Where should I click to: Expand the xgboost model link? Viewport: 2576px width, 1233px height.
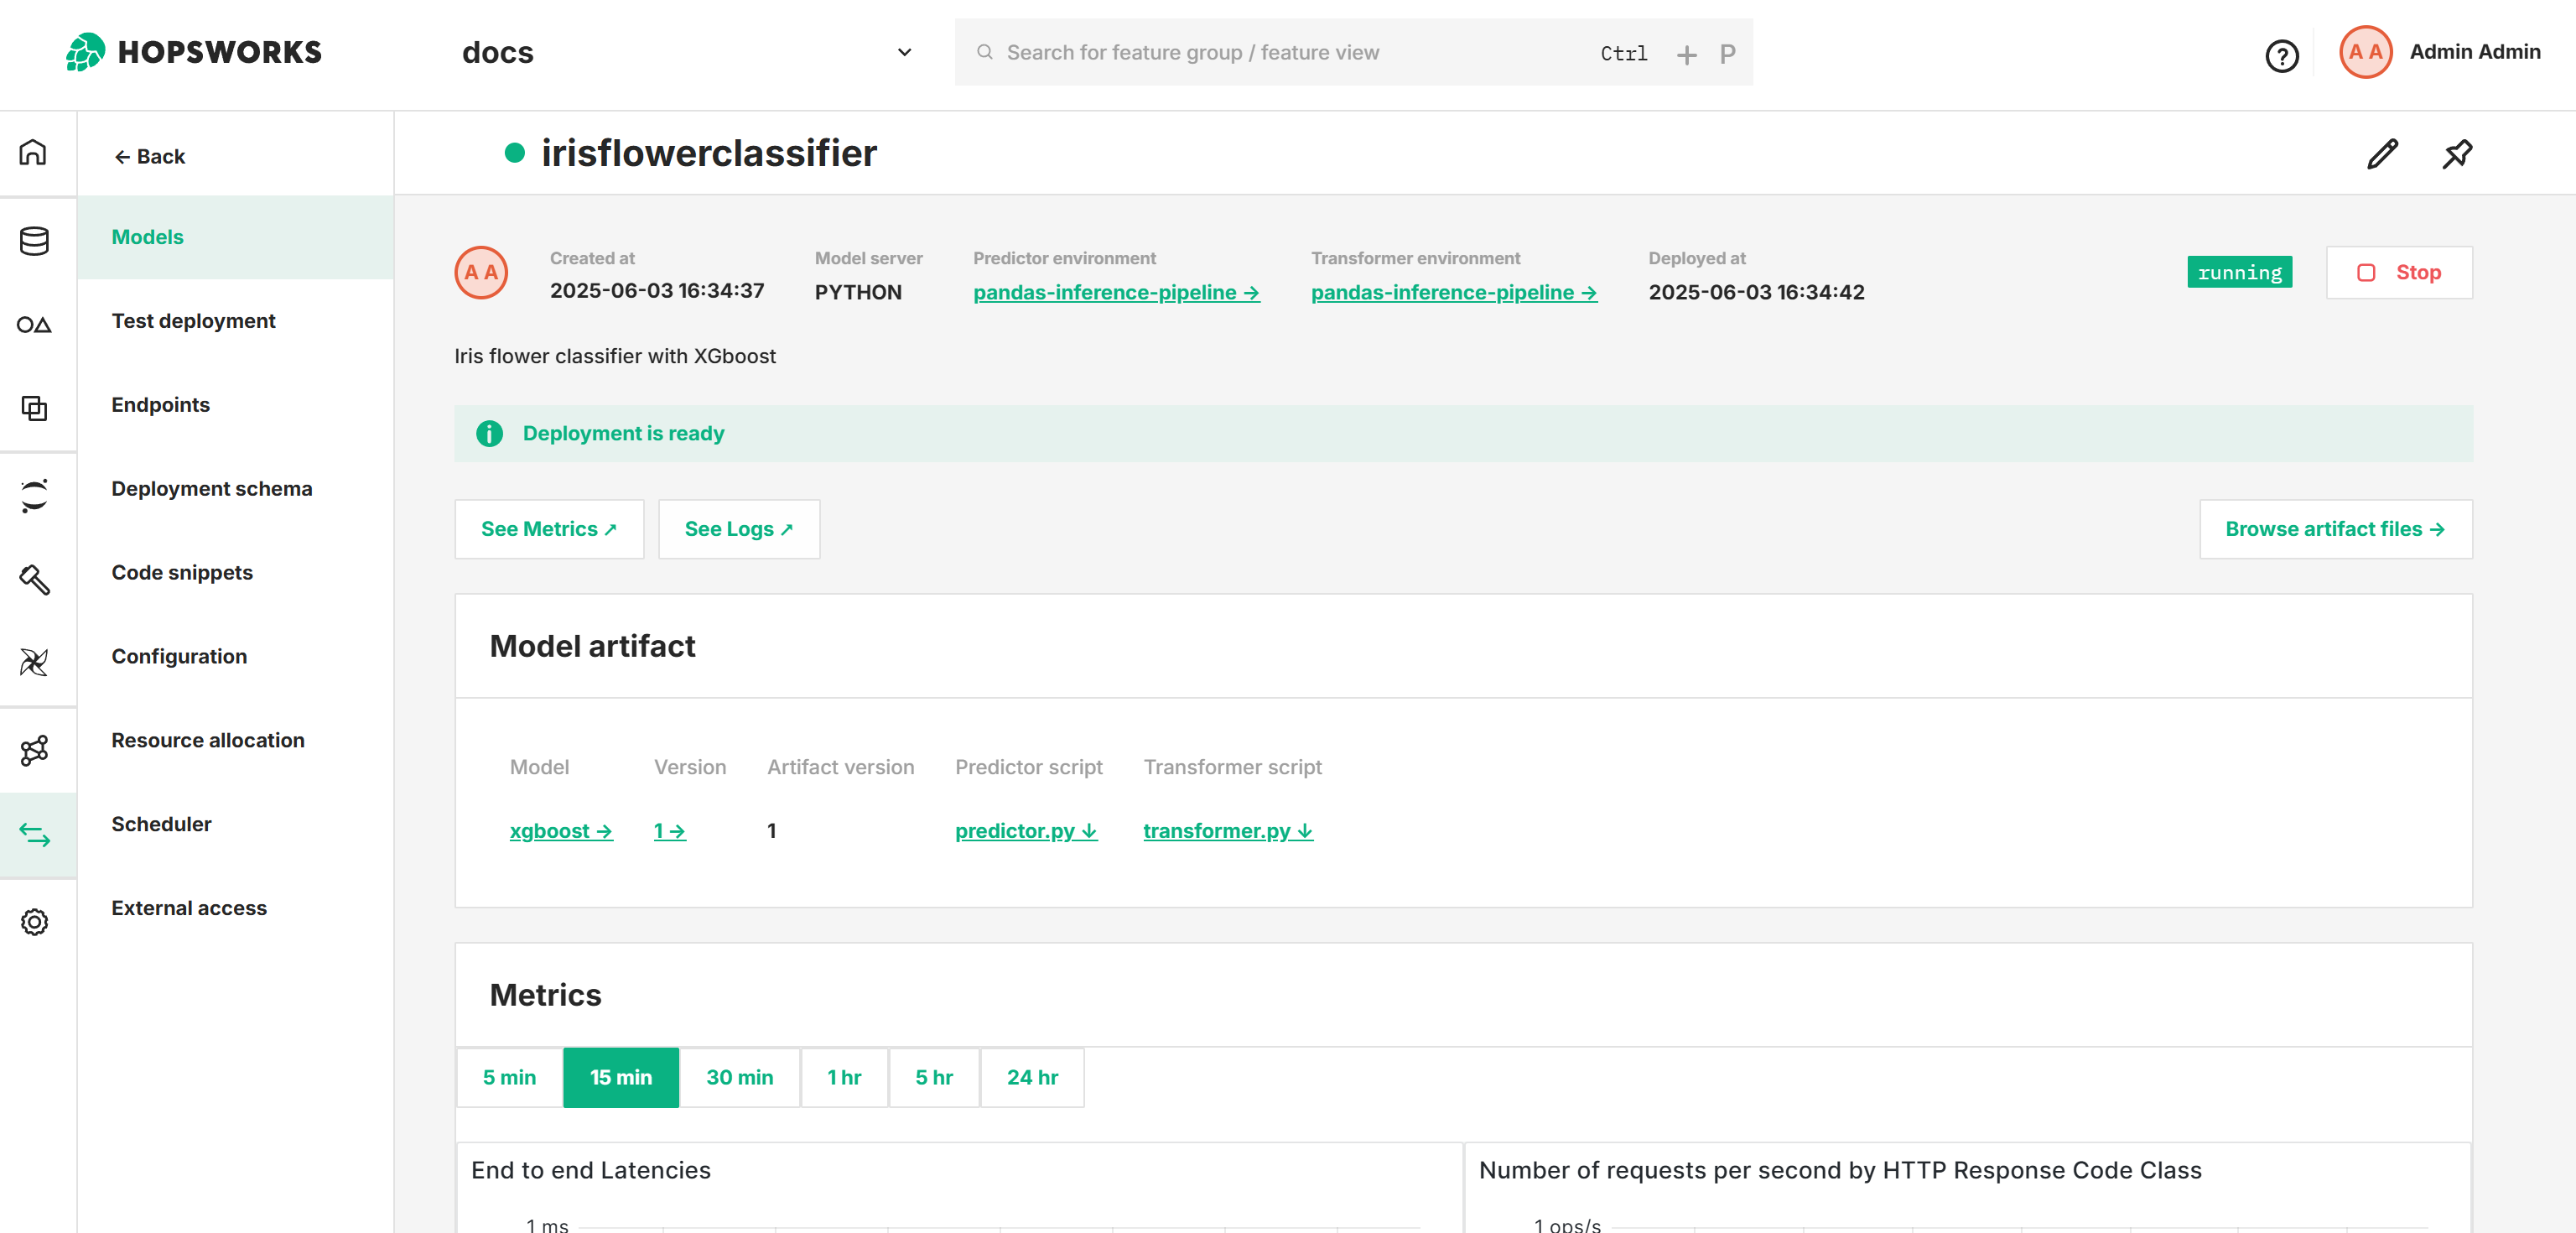561,831
